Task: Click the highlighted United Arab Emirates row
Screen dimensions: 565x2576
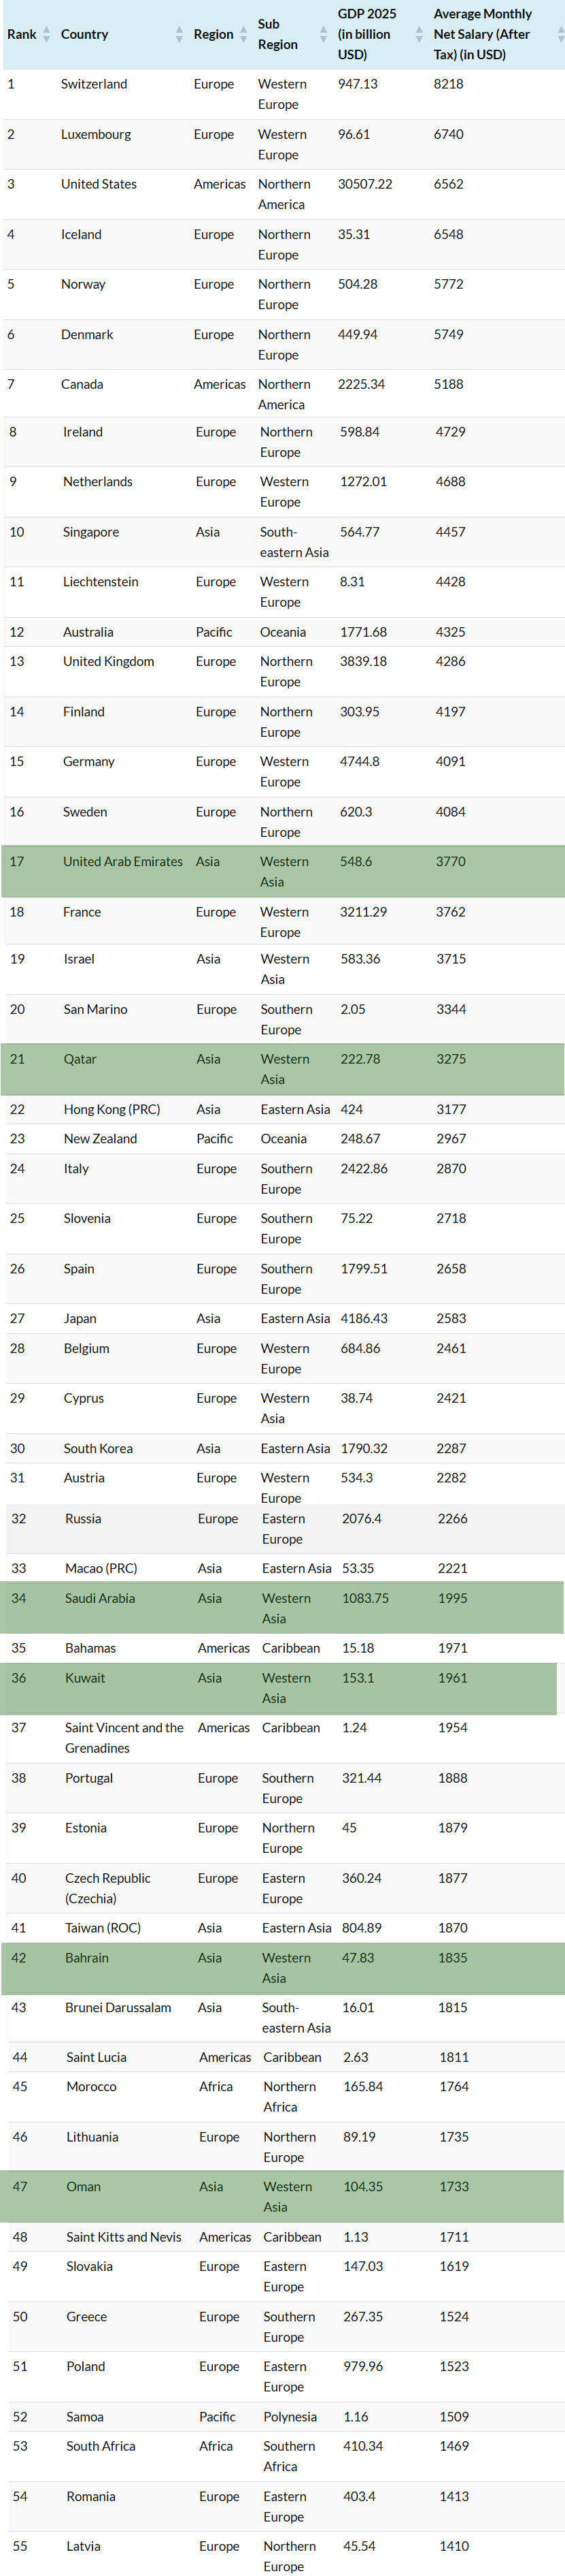Action: tap(284, 872)
